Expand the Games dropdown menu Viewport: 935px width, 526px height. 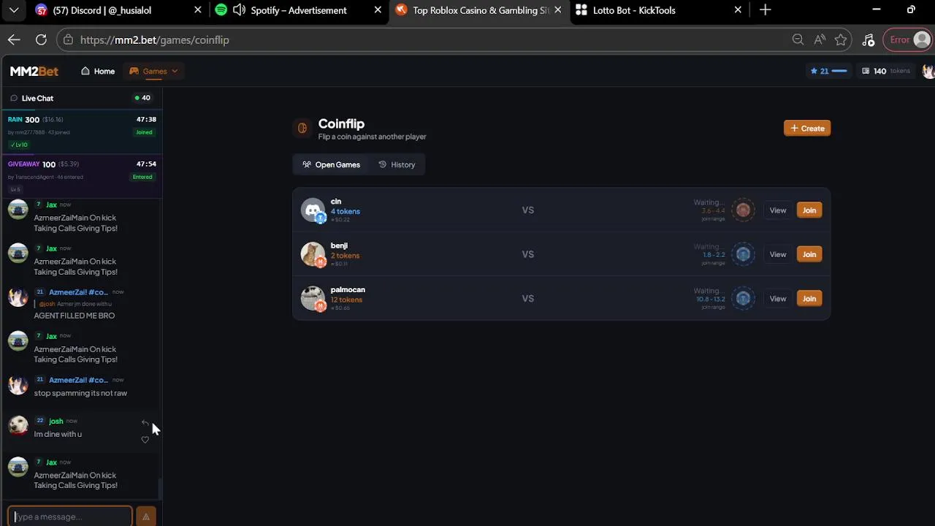153,71
